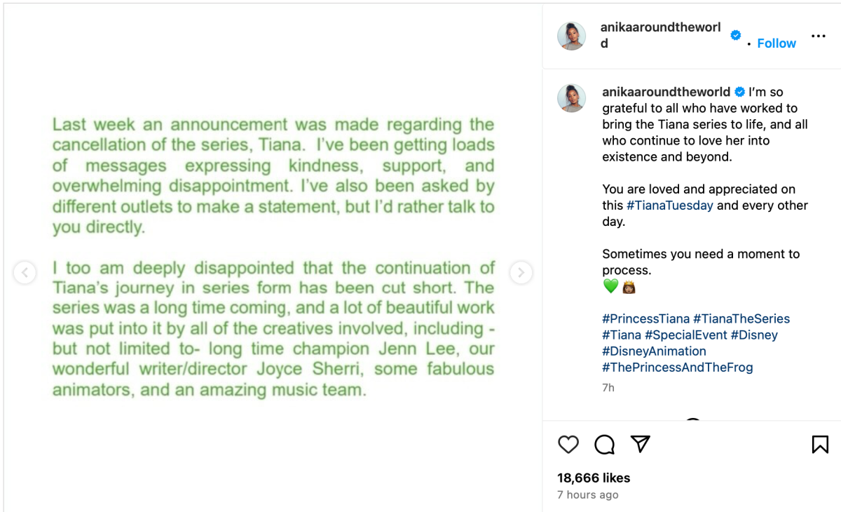Like the post with the heart icon
This screenshot has width=841, height=512.
point(568,444)
